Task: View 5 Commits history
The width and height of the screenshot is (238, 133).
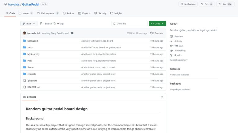Action: tap(156, 33)
